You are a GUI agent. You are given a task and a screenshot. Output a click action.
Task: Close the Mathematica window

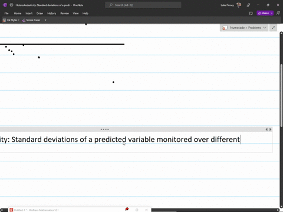pyautogui.click(x=146, y=210)
